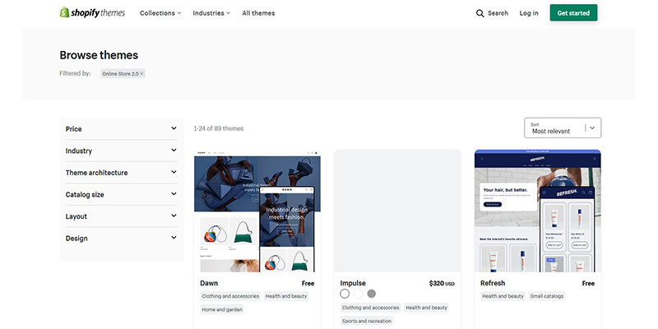Open the Sort Most relevant dropdown

pyautogui.click(x=562, y=127)
